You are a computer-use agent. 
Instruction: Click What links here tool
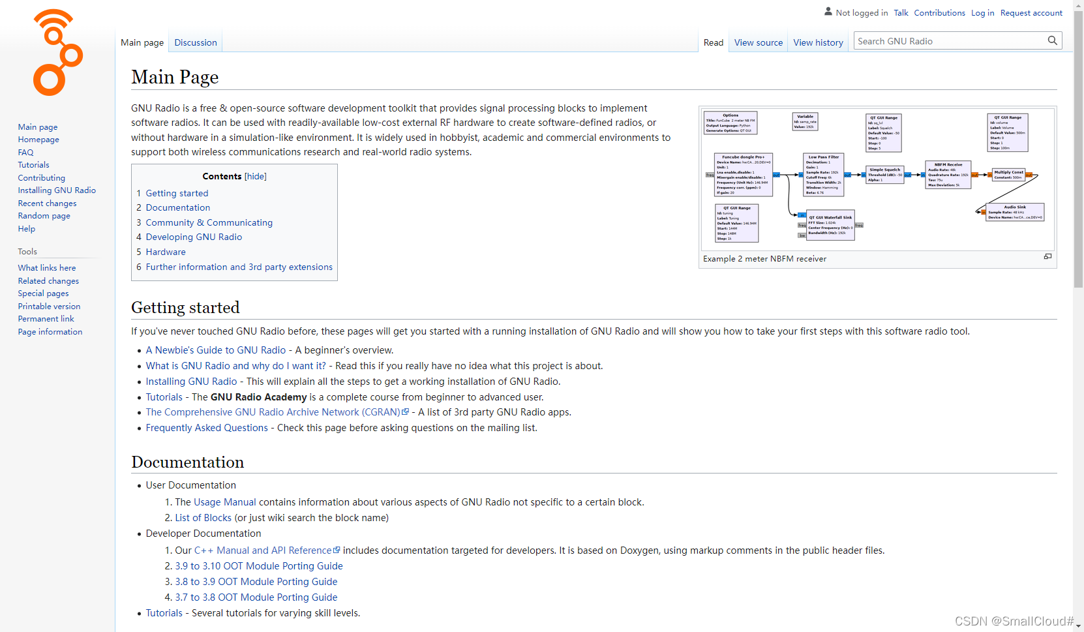tap(47, 268)
